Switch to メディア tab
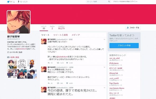156x99 pixels. (x=76, y=35)
